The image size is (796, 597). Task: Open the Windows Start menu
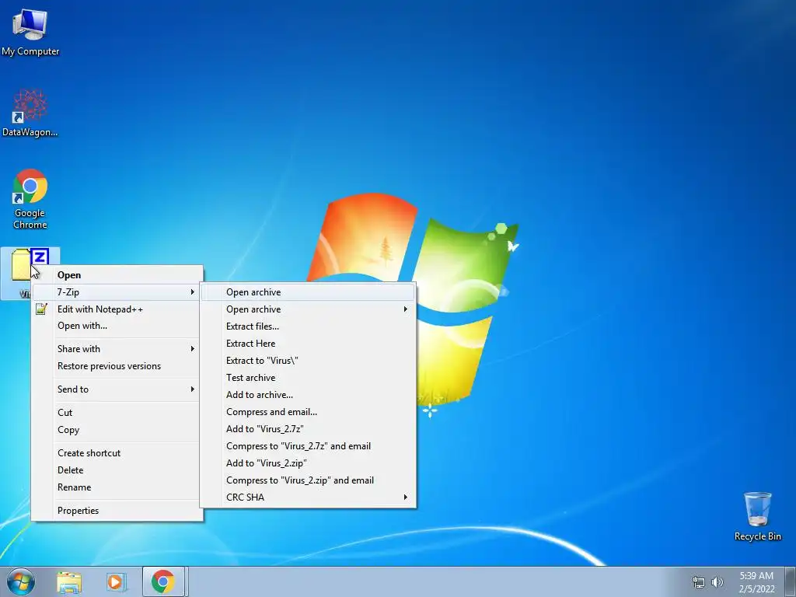(x=21, y=581)
